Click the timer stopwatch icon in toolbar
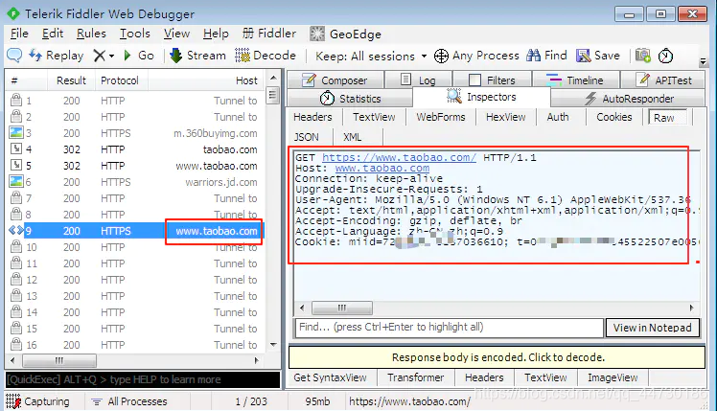This screenshot has width=717, height=411. click(665, 56)
